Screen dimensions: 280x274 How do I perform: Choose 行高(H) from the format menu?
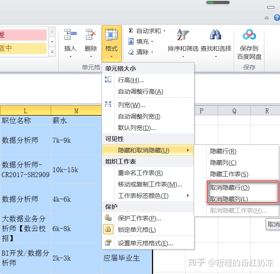148,80
